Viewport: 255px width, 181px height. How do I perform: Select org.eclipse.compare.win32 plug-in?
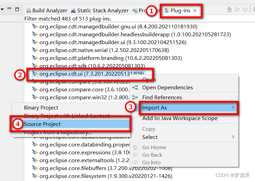click(81, 98)
